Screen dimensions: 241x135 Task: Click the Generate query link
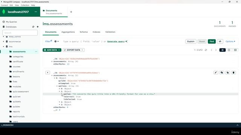click(x=116, y=41)
